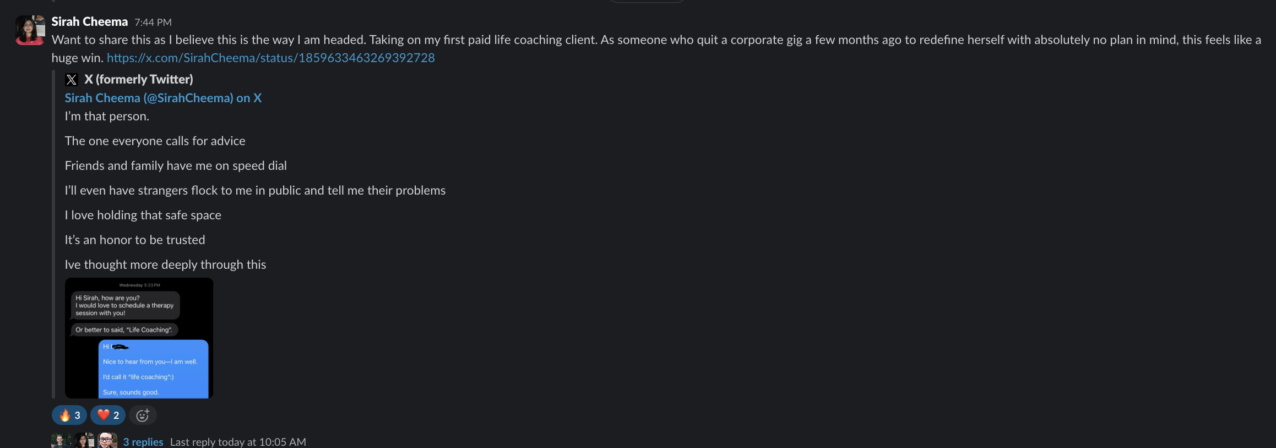Click the first replier avatar in thread
This screenshot has width=1276, height=448.
[61, 441]
